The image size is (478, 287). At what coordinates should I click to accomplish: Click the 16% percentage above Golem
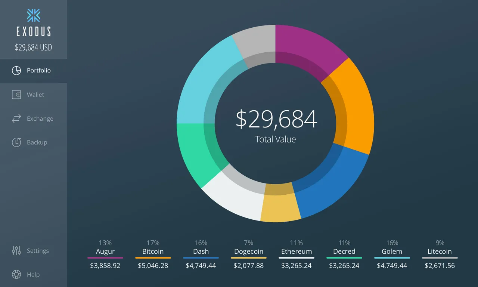point(392,243)
